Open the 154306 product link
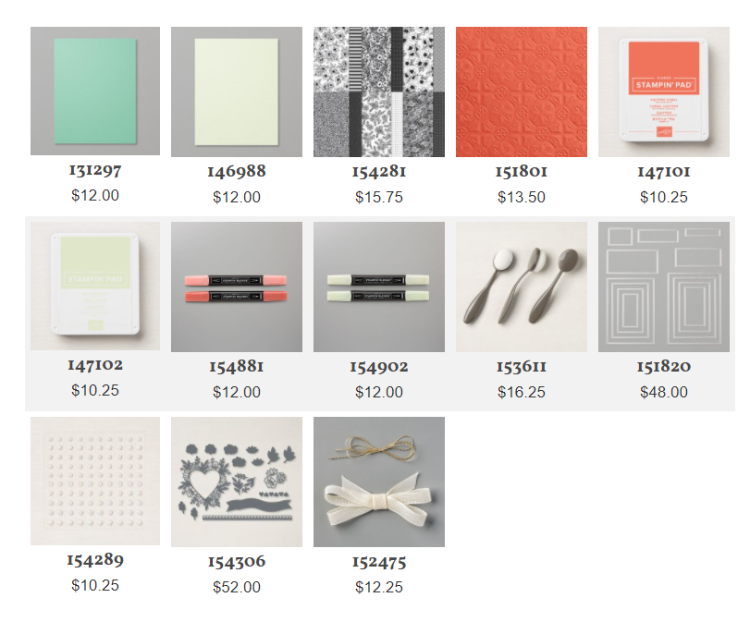This screenshot has width=750, height=622. (237, 562)
